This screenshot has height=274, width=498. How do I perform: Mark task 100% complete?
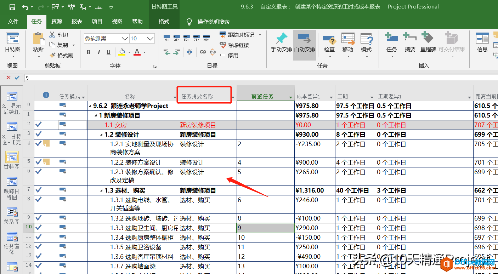coord(206,38)
